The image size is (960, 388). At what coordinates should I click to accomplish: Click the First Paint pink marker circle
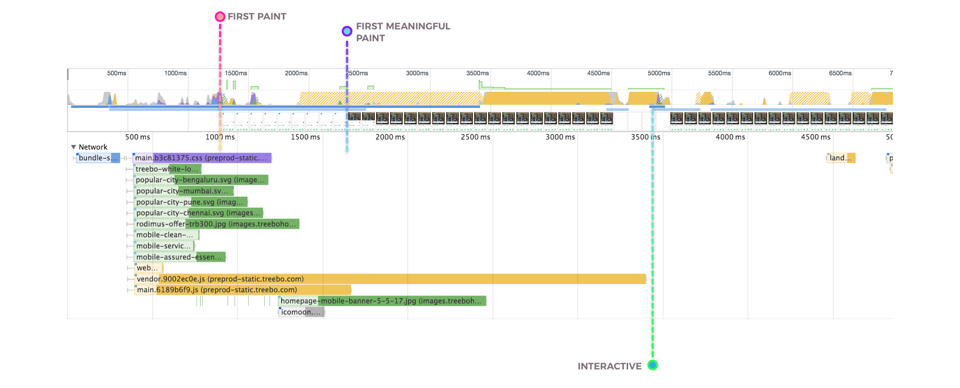pos(220,17)
